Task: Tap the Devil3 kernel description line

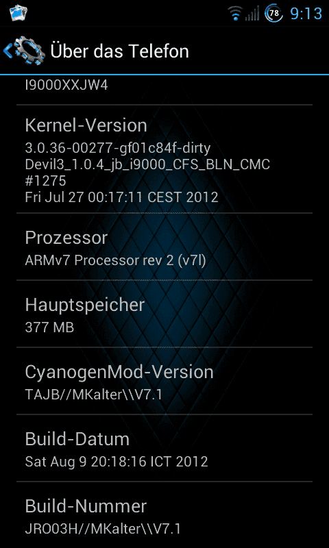Action: tap(147, 164)
